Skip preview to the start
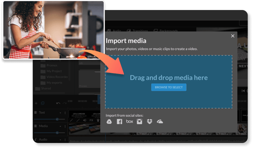Screen dimensions: 253x148 (243, 91)
